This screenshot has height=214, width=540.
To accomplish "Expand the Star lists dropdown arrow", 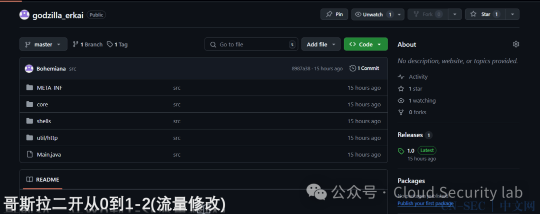I will 512,14.
